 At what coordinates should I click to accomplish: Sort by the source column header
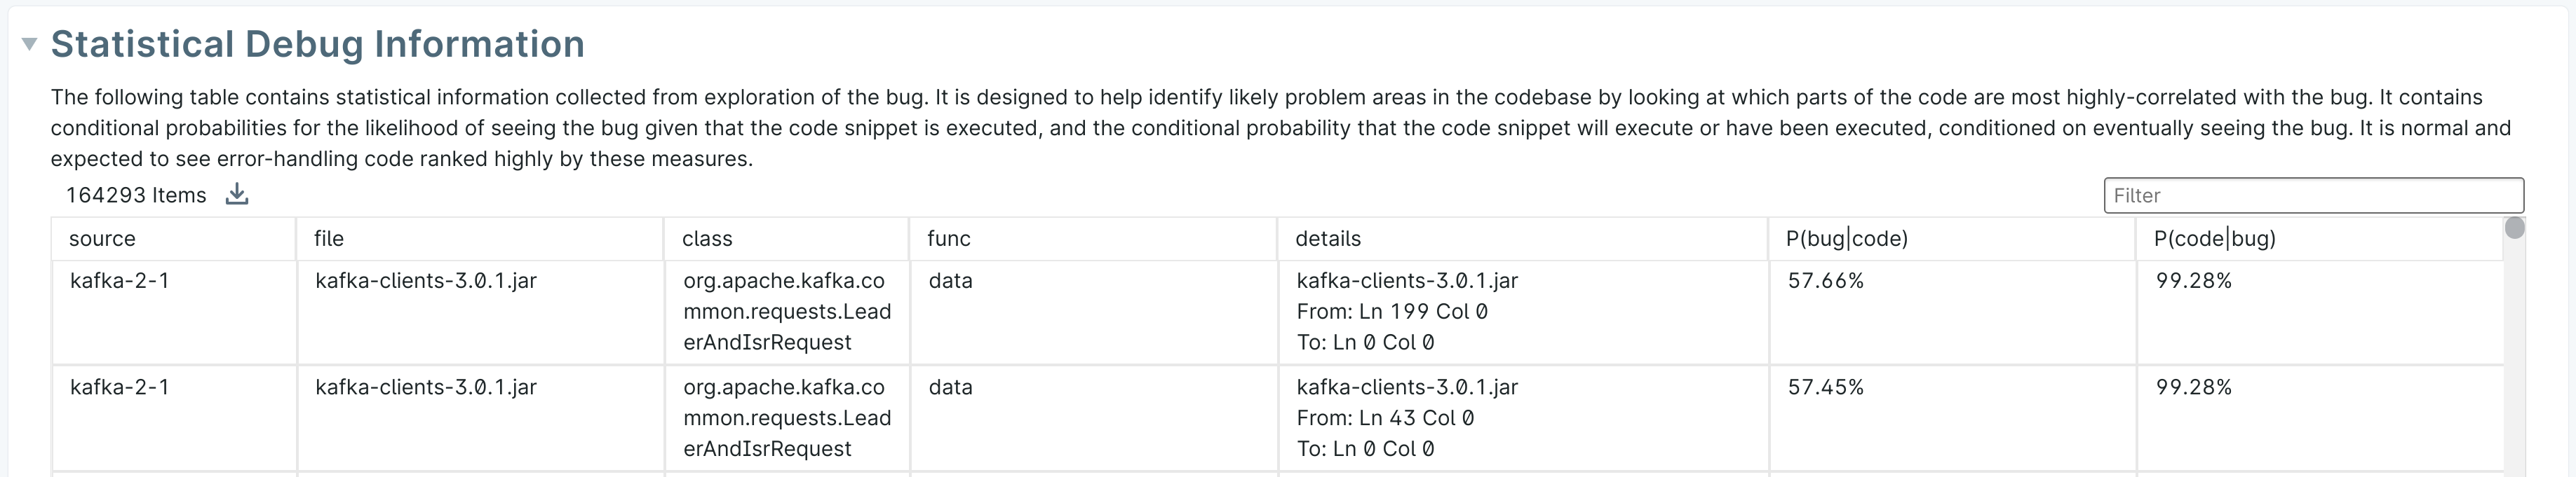coord(102,238)
